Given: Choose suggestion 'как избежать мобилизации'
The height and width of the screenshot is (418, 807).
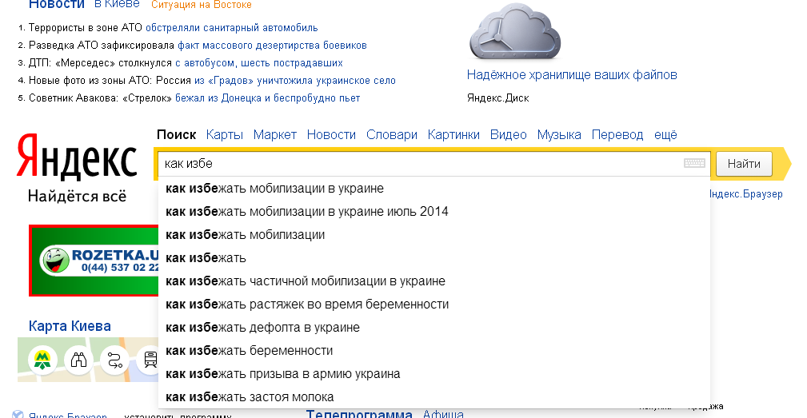Looking at the screenshot, I should tap(433, 234).
